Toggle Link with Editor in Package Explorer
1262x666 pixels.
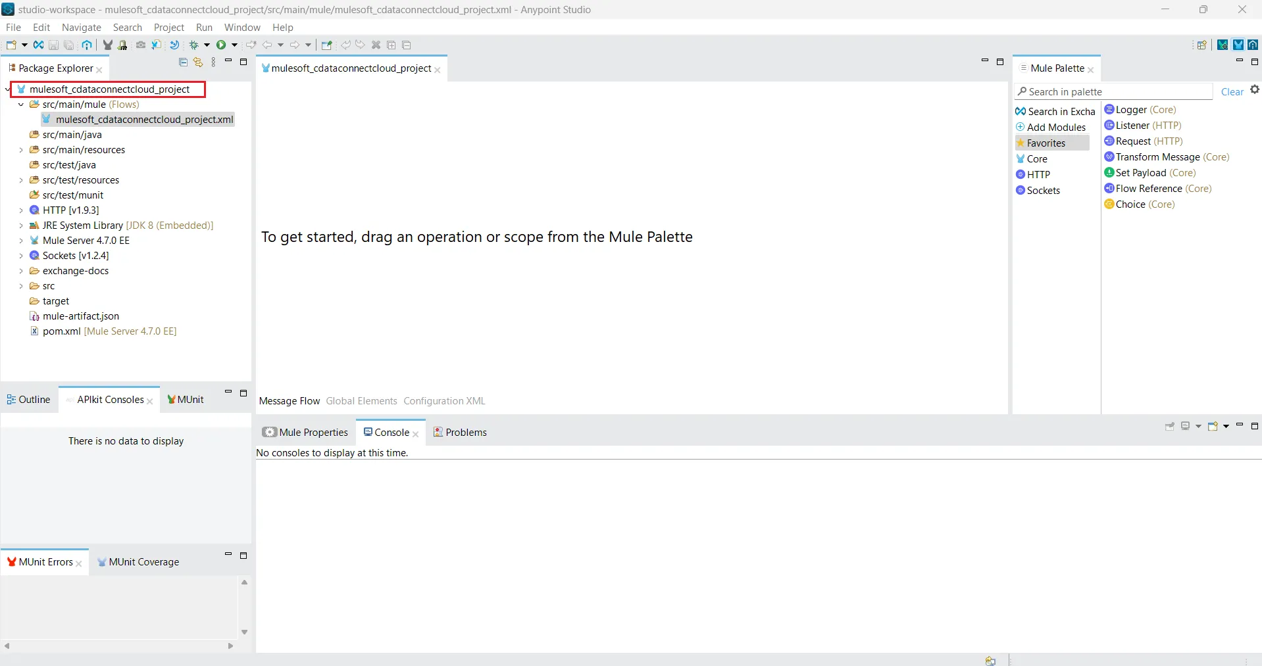(x=198, y=62)
